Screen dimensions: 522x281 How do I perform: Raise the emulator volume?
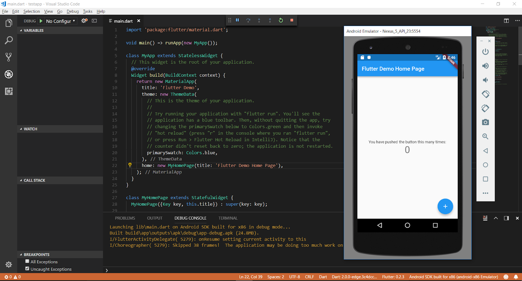[x=485, y=66]
